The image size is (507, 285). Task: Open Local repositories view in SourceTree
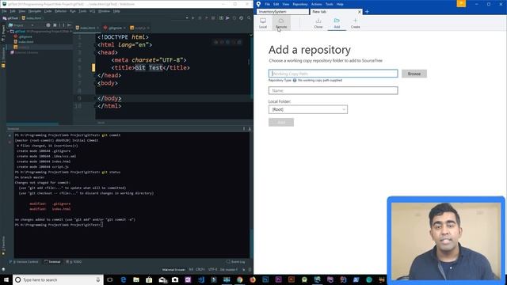coord(263,23)
